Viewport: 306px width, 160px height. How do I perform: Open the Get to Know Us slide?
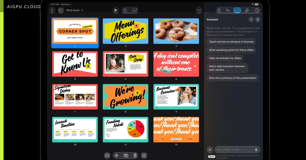coord(75,64)
